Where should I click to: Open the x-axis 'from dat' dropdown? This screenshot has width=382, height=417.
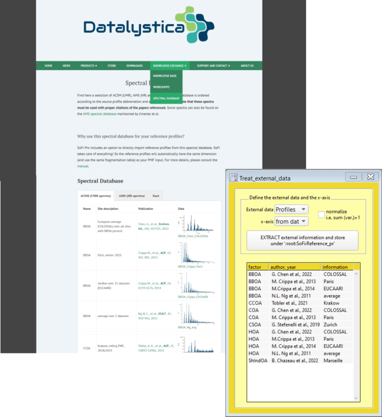(x=291, y=221)
